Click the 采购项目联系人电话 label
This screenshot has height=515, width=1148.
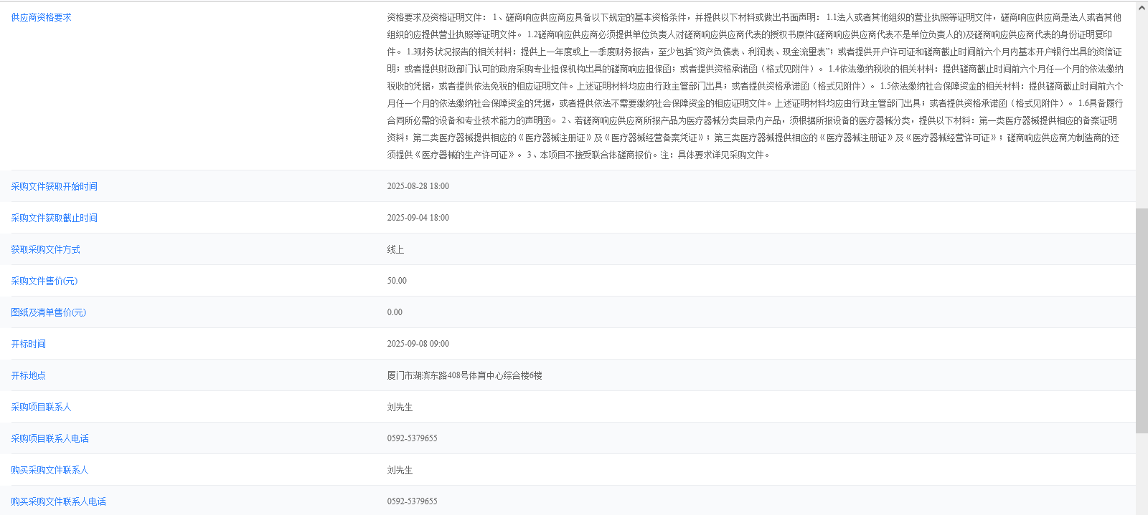(x=50, y=438)
